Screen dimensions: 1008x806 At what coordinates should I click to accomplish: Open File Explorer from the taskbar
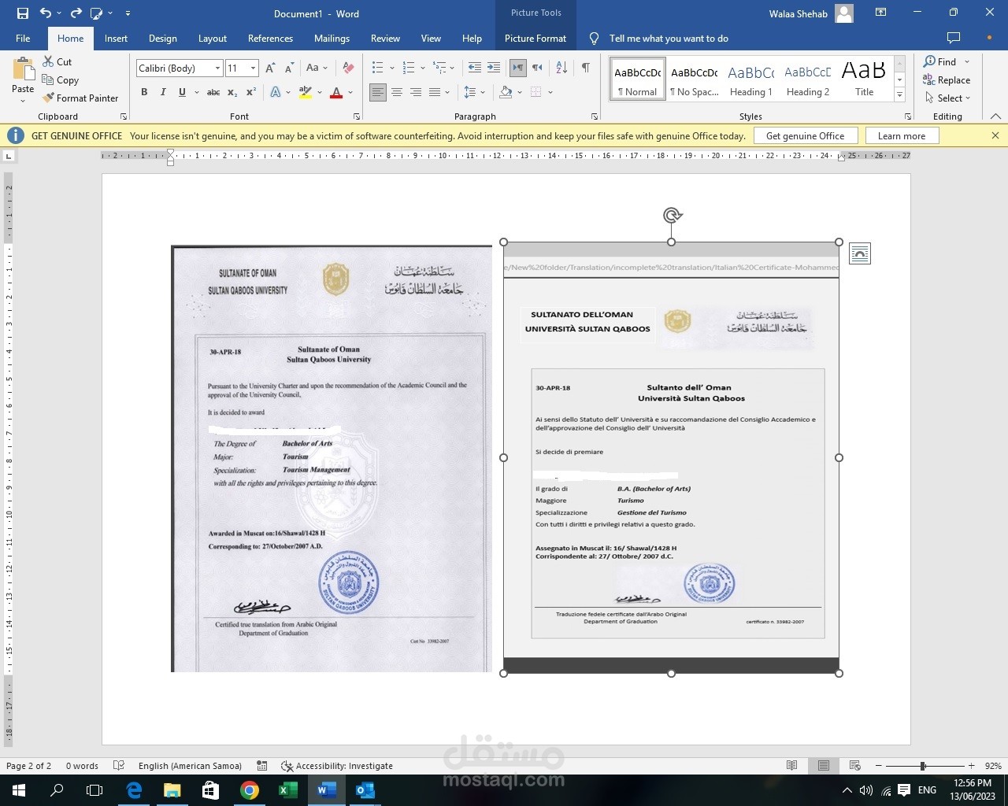click(172, 790)
